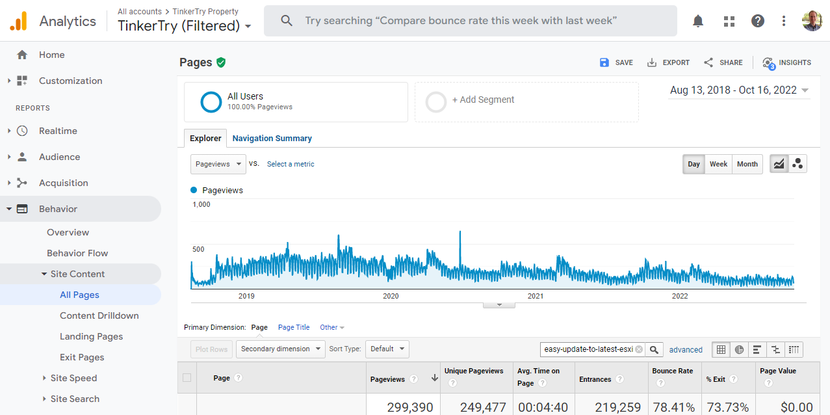830x415 pixels.
Task: Tick the select-all rows checkbox
Action: click(x=187, y=377)
